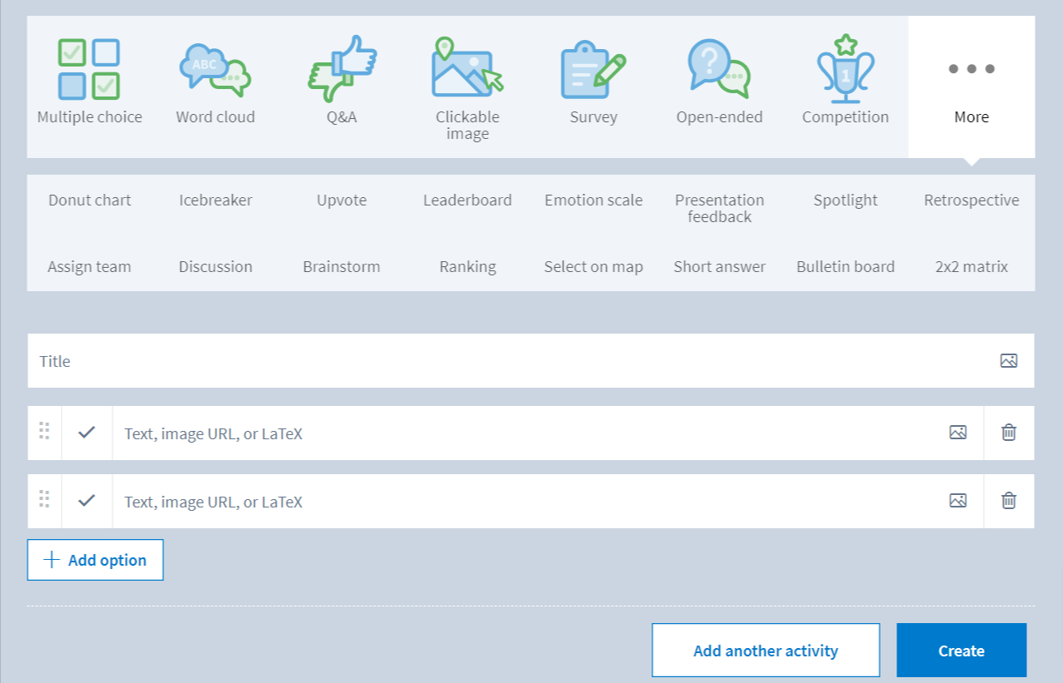The width and height of the screenshot is (1063, 683).
Task: Click into the Title input field
Action: [x=500, y=361]
